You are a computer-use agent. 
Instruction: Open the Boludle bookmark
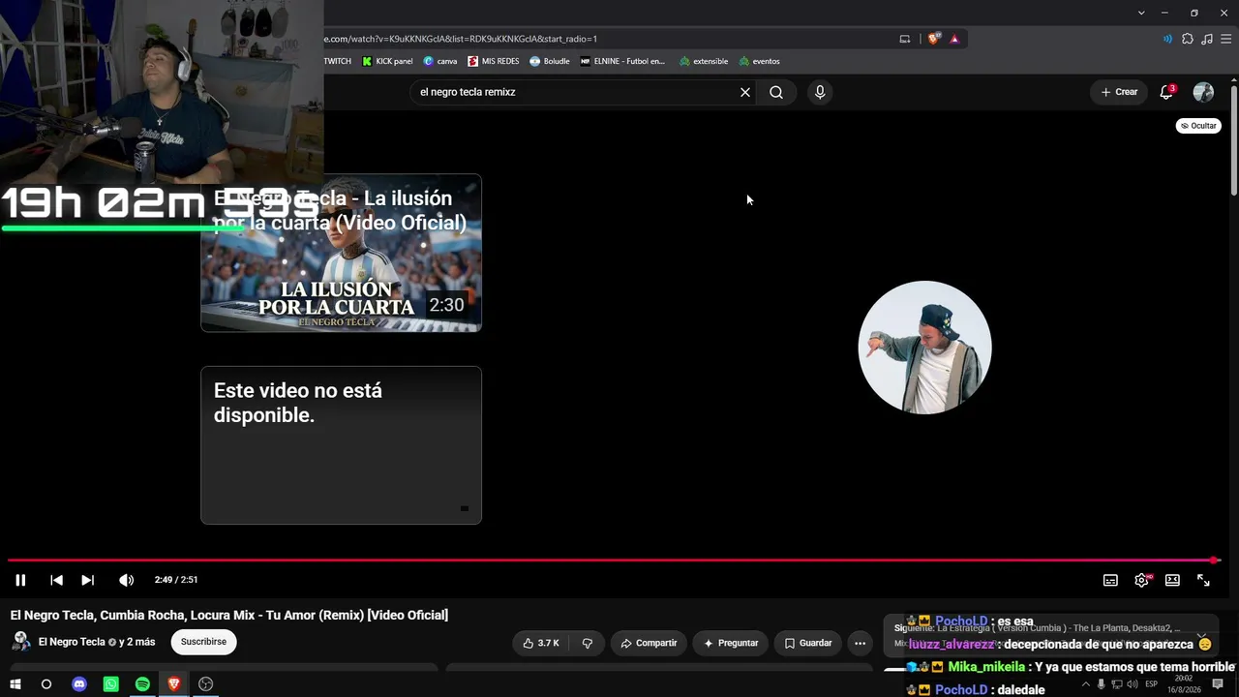tap(550, 61)
